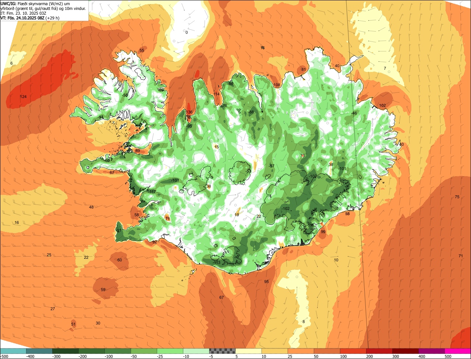This screenshot has height=359, width=471.
Task: Click the map value '108'
Action: click(277, 85)
